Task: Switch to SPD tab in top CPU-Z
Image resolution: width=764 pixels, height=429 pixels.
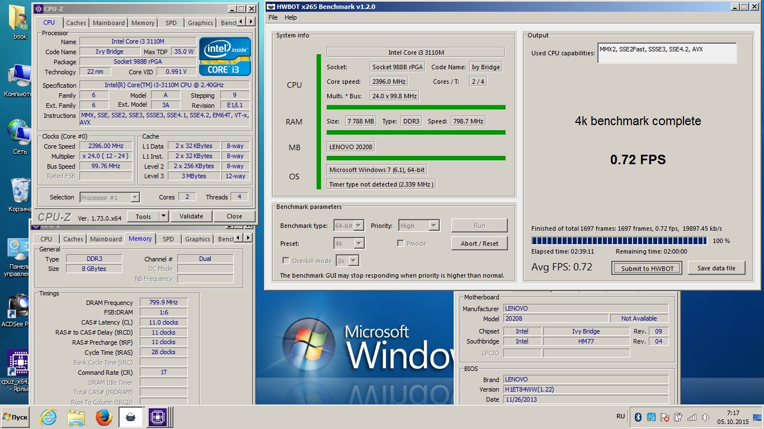Action: [x=171, y=23]
